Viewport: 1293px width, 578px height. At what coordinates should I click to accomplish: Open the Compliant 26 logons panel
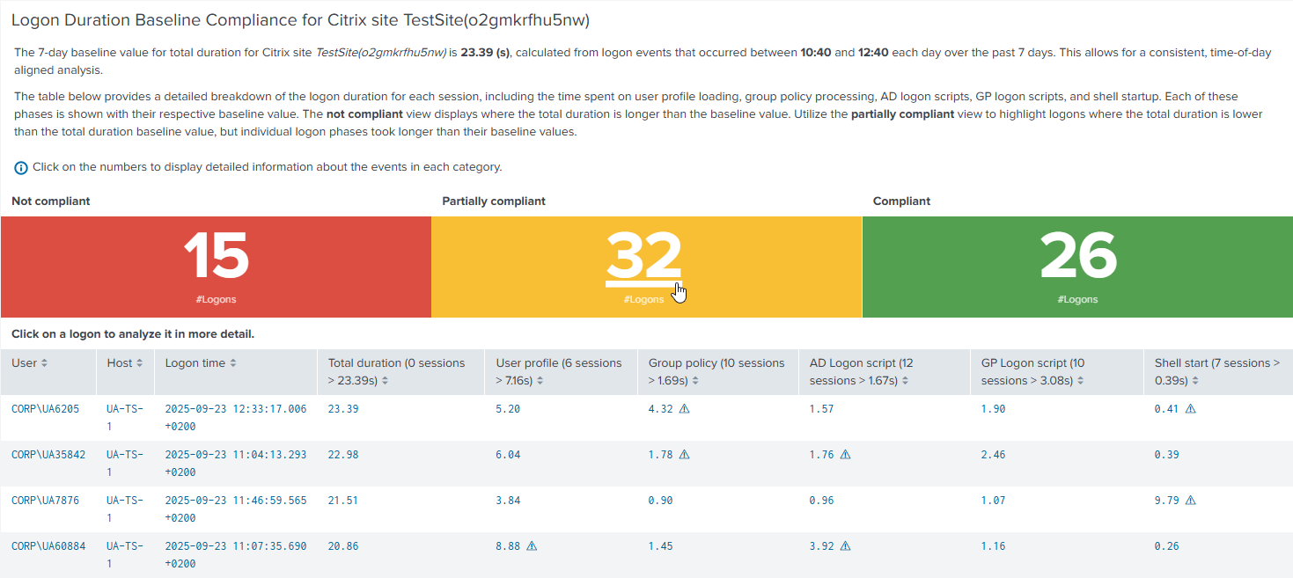[x=1077, y=256]
